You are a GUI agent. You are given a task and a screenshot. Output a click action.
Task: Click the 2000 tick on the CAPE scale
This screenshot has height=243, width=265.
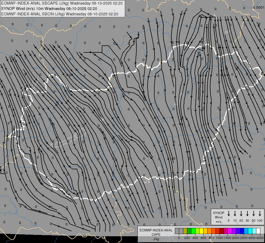click(x=235, y=238)
